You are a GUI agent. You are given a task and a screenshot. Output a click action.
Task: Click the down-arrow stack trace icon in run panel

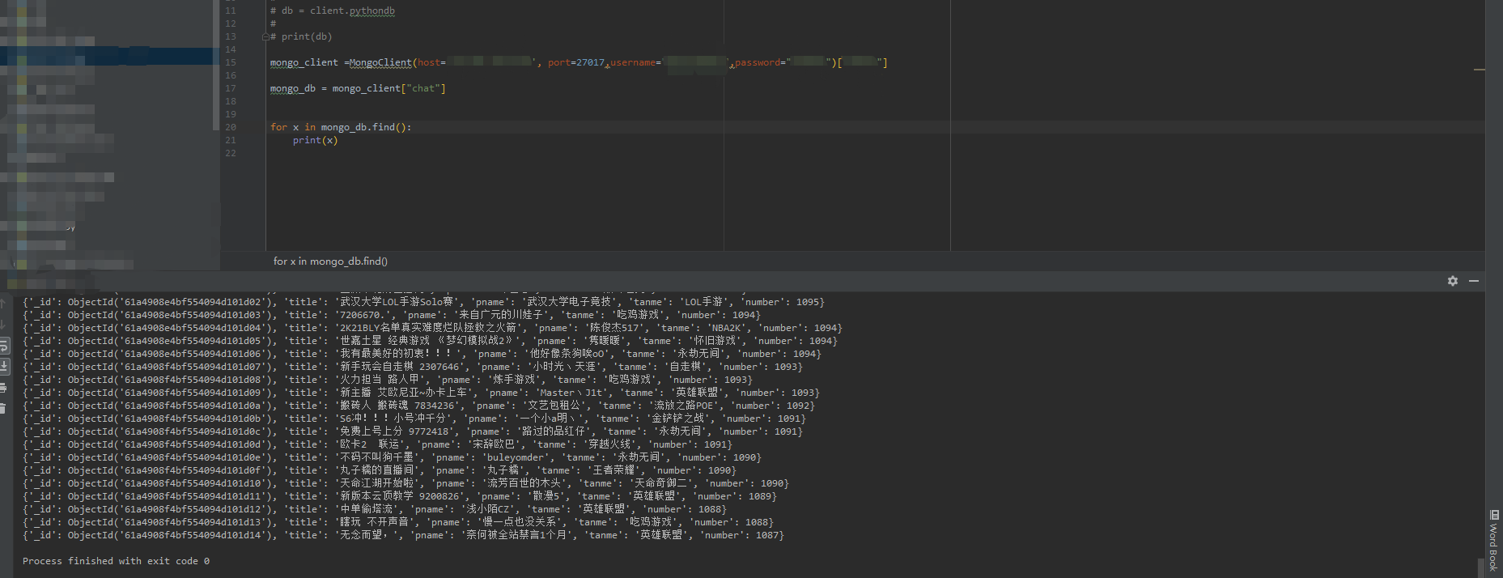pos(2,324)
